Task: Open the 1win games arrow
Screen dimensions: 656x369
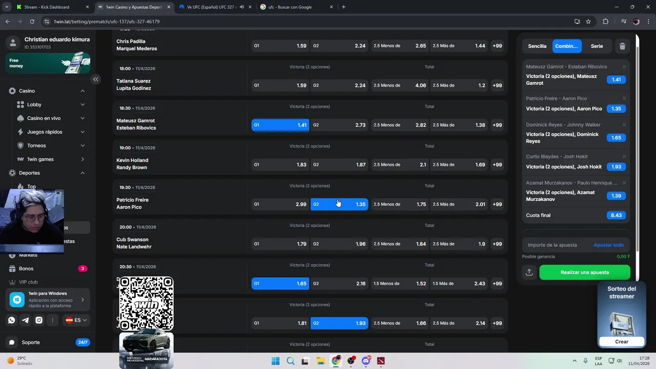Action: click(x=83, y=159)
